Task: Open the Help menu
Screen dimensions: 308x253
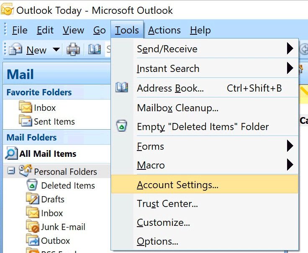Action: [x=200, y=30]
